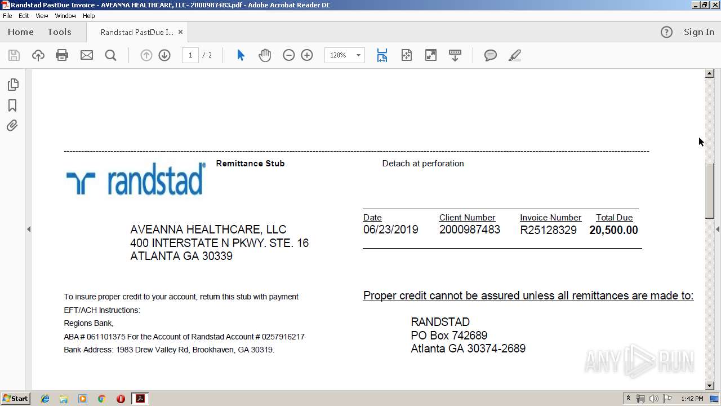Click the fit width scrolling icon
This screenshot has height=406, width=721.
382,55
